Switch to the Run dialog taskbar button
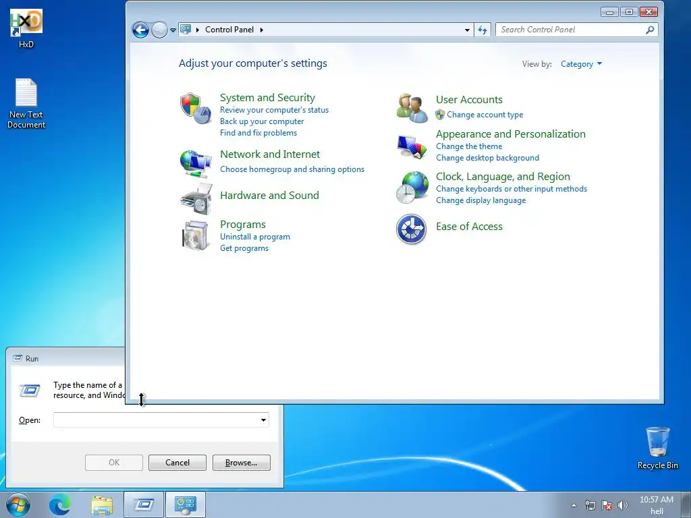 (144, 505)
